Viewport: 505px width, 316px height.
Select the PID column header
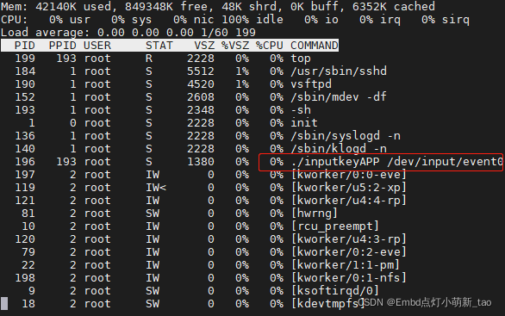(x=25, y=46)
